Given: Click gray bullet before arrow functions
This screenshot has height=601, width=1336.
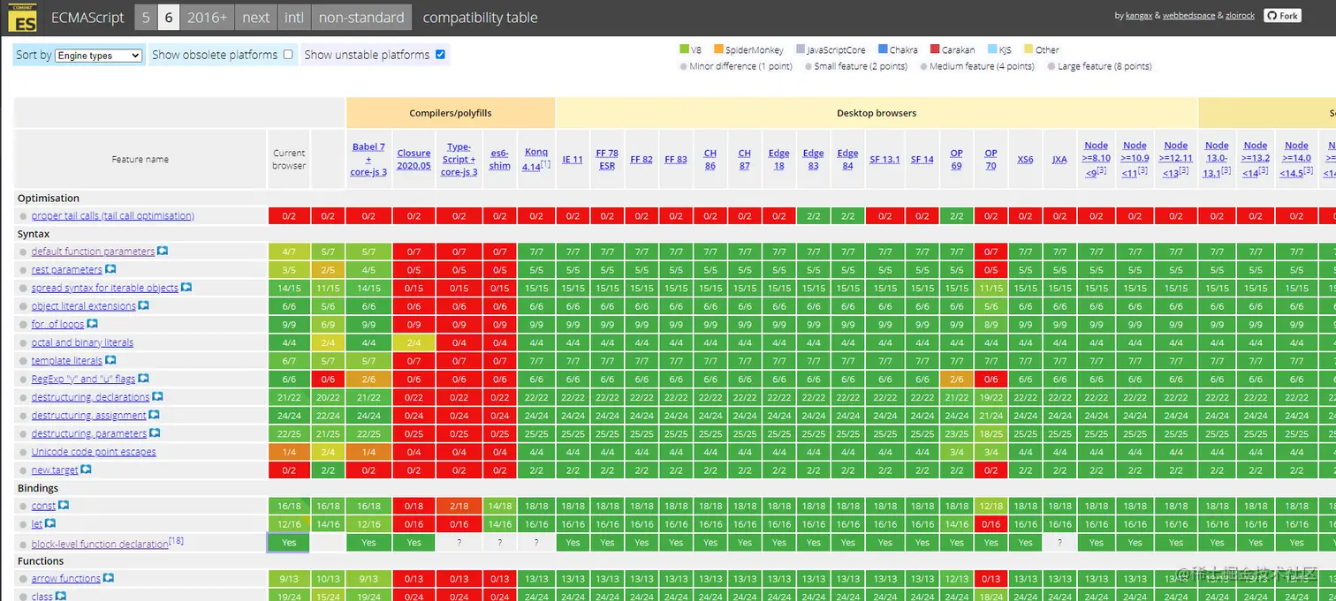Looking at the screenshot, I should [24, 579].
